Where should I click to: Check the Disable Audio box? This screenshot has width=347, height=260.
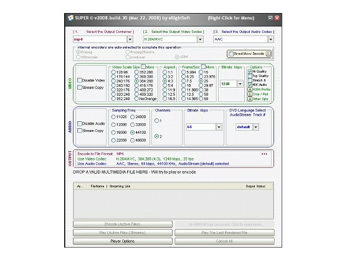pos(80,124)
